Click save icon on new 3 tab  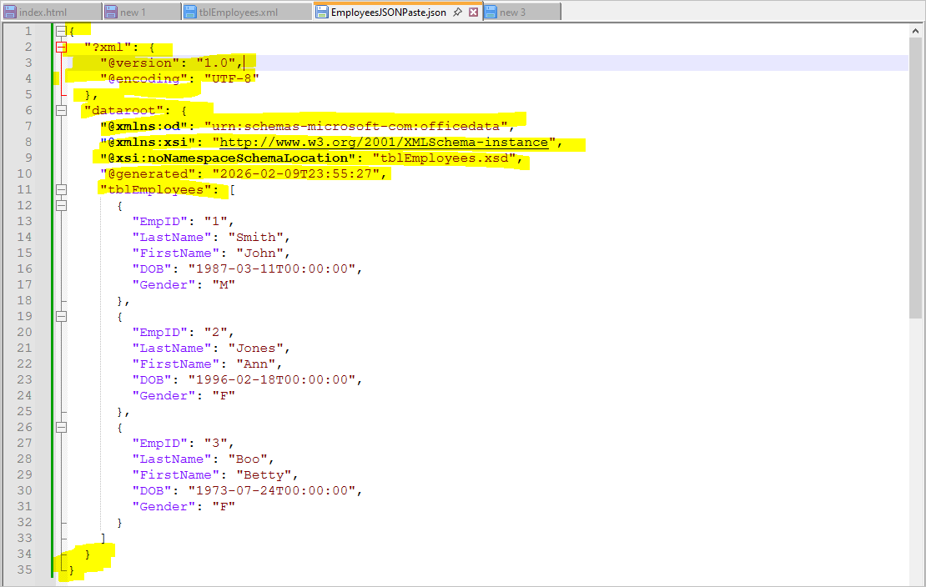pyautogui.click(x=491, y=12)
